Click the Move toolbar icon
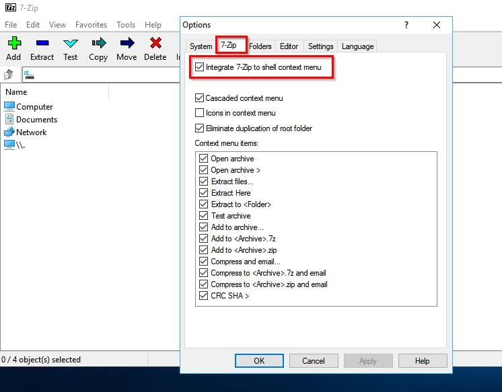 click(x=127, y=43)
